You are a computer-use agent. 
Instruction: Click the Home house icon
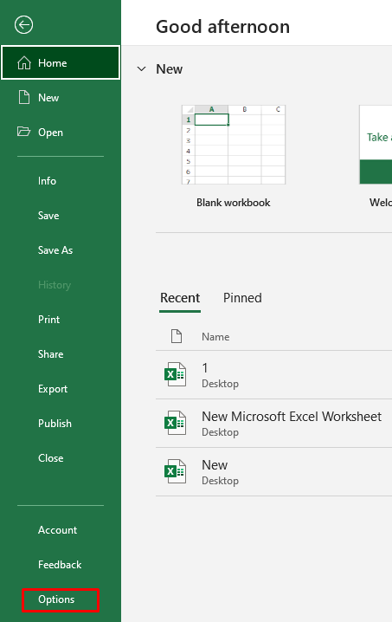pos(24,62)
